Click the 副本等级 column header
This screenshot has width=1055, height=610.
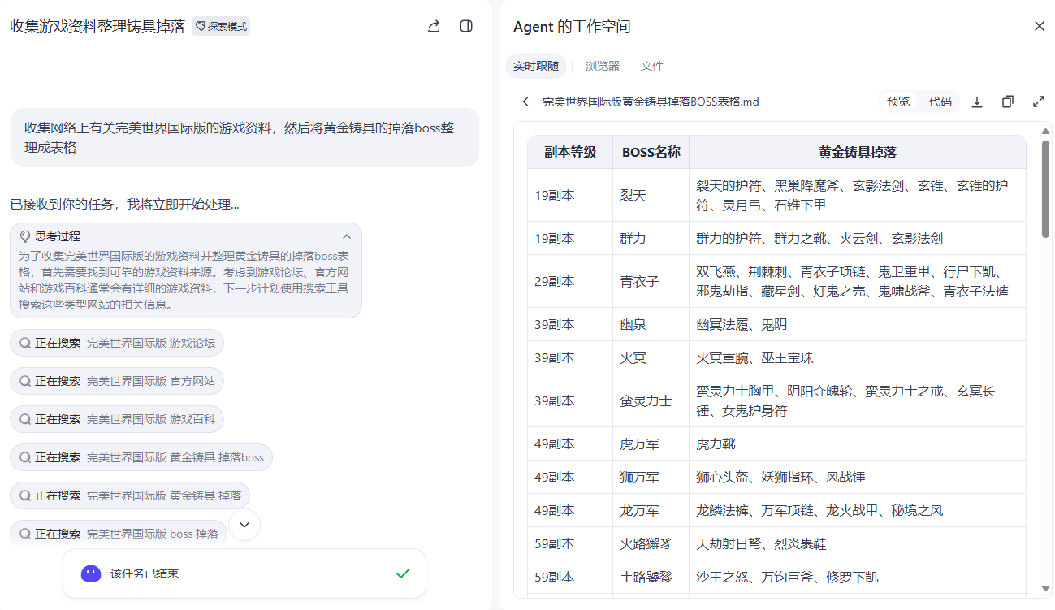570,152
